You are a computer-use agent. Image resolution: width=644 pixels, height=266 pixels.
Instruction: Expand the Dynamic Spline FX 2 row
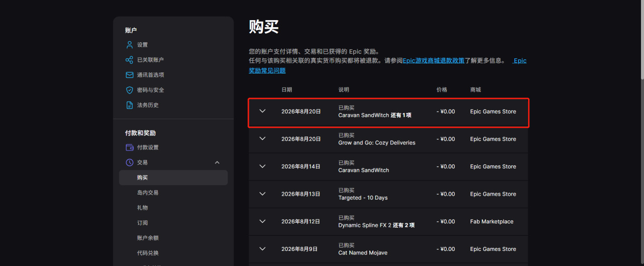262,221
